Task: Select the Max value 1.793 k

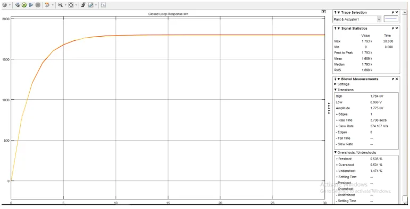Action: pos(367,41)
